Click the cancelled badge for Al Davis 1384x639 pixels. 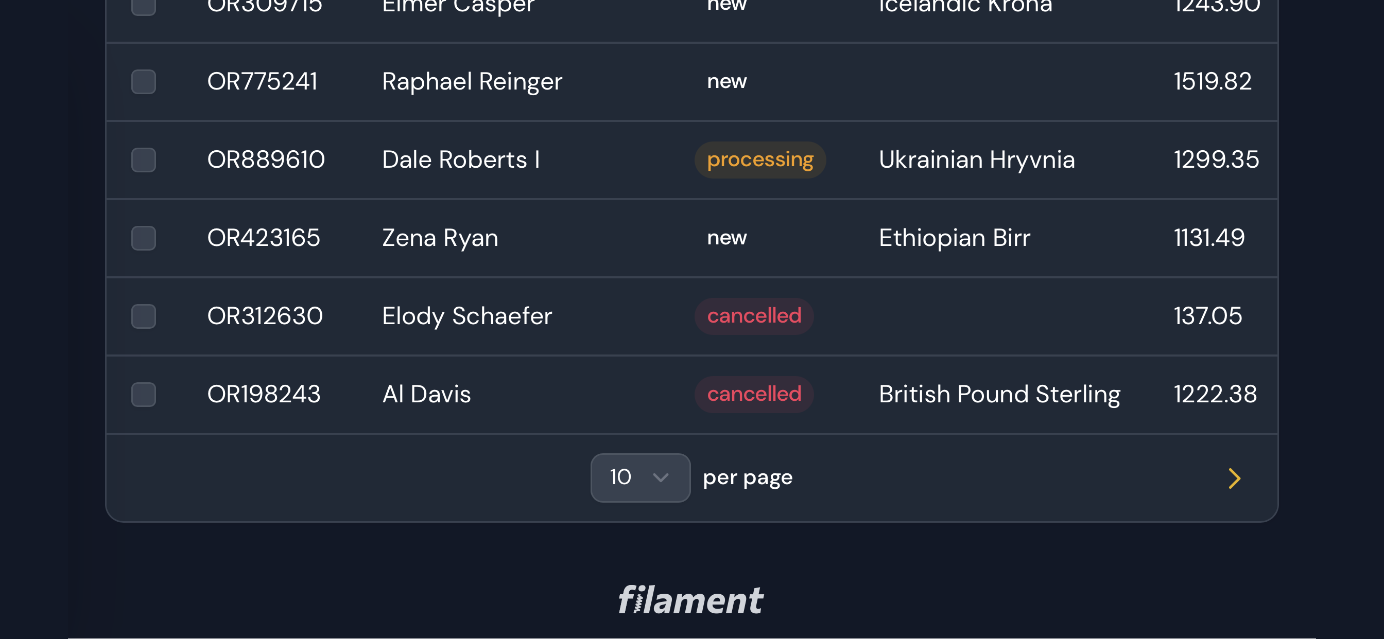tap(754, 394)
